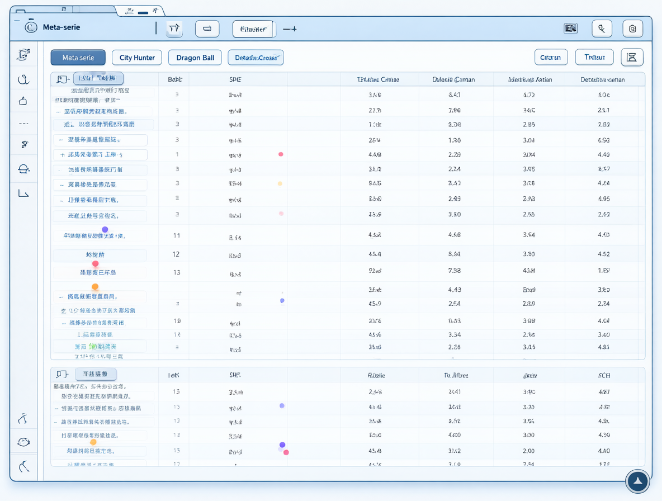Click the value 7.58 in the first table
Screen dimensions: 662x501
454,271
